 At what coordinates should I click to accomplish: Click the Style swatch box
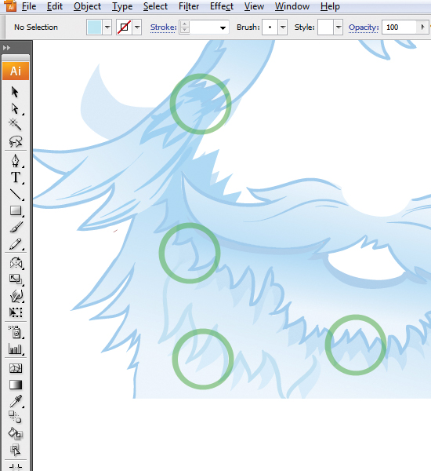click(x=325, y=27)
